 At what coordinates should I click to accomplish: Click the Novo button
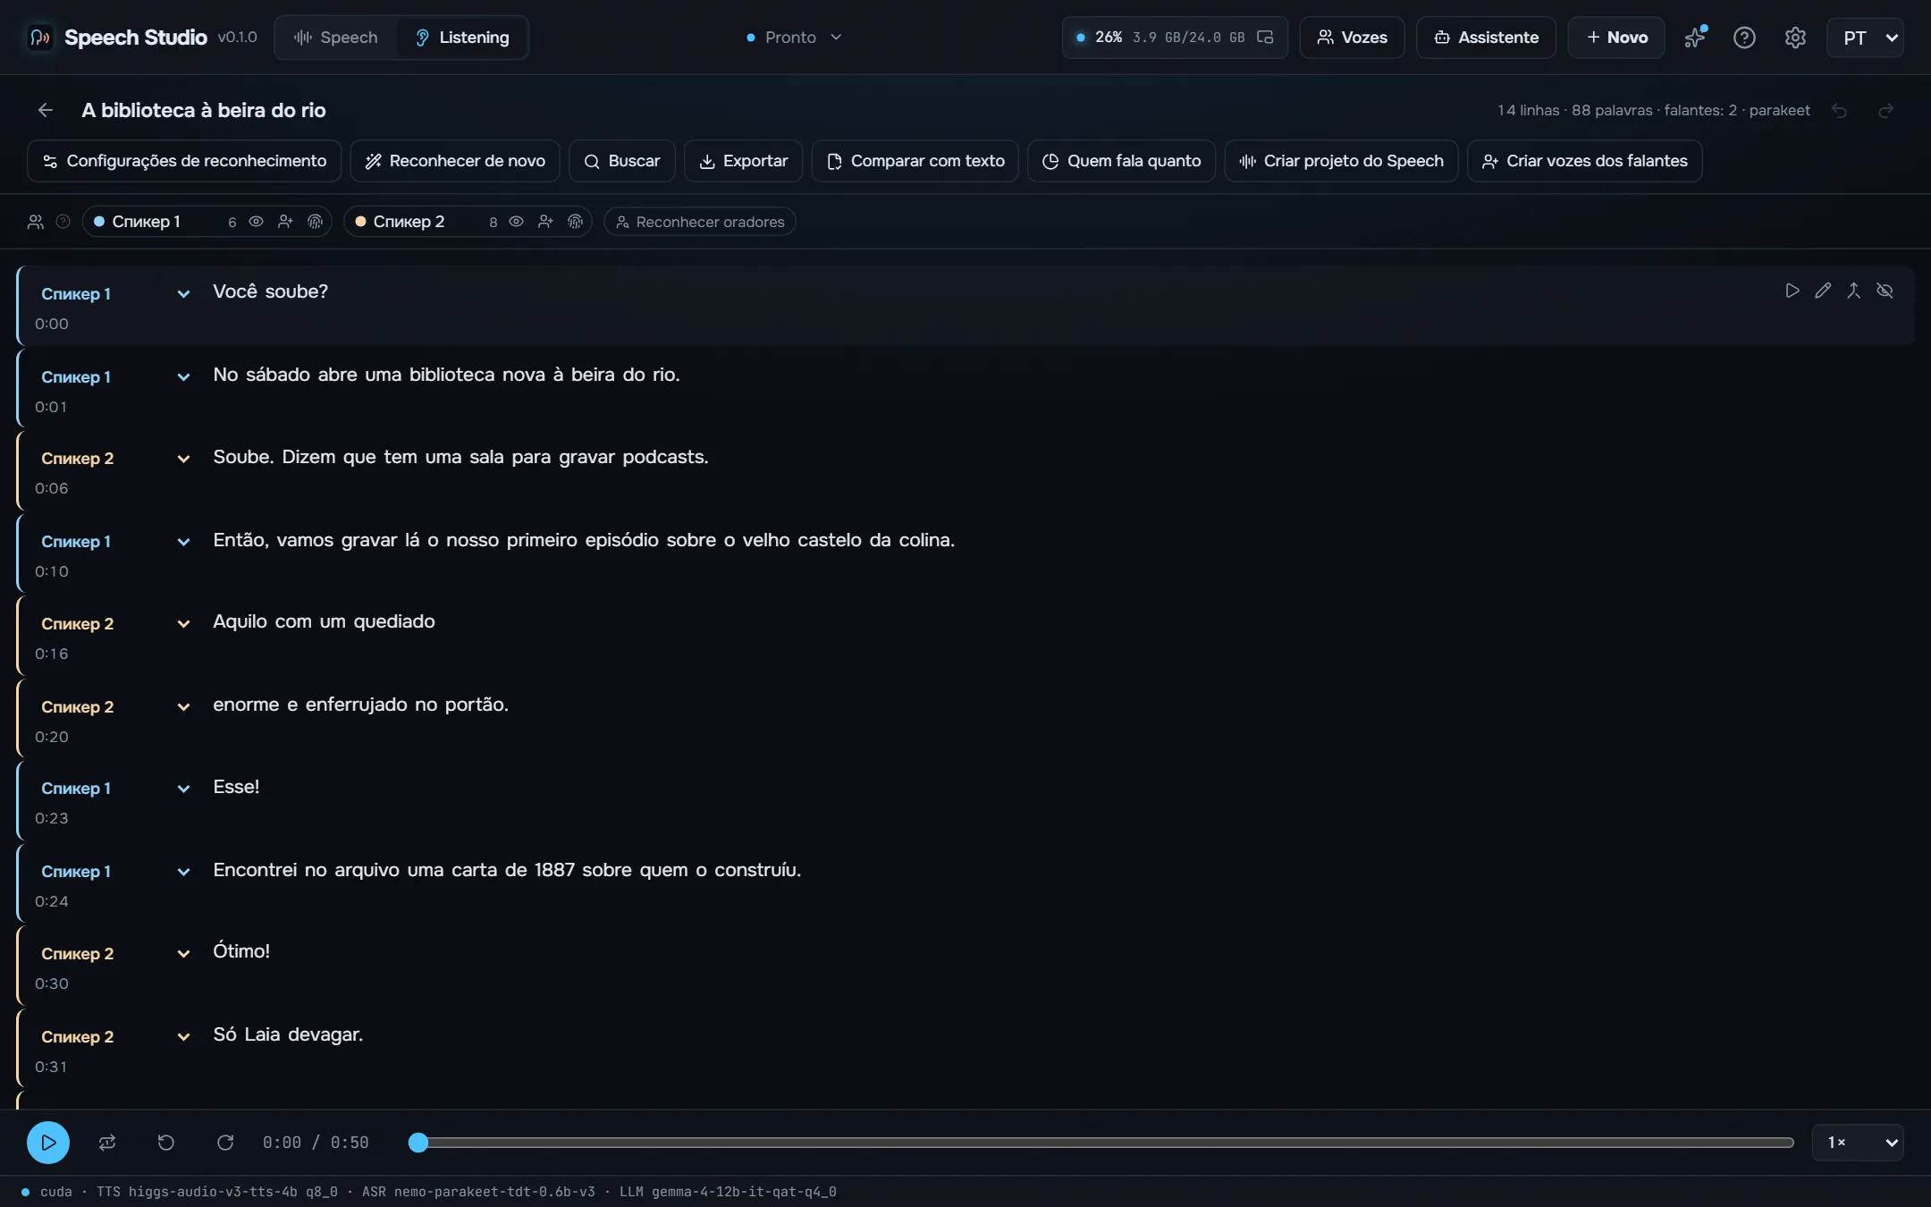1616,38
